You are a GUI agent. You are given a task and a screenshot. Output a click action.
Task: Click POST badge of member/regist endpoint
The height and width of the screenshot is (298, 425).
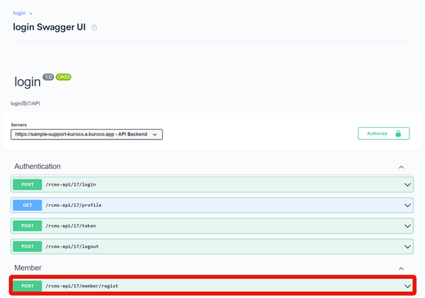[28, 286]
